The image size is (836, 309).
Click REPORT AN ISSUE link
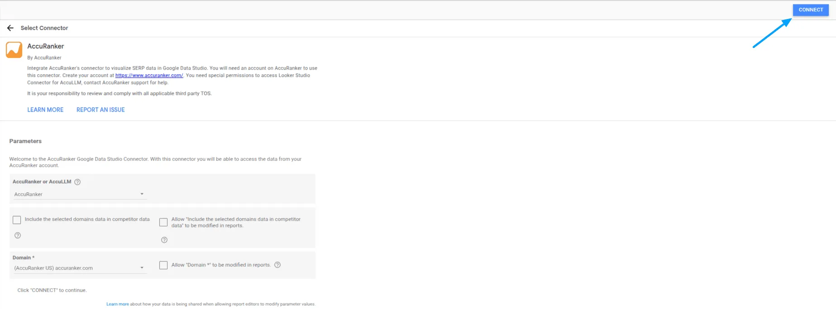coord(100,110)
